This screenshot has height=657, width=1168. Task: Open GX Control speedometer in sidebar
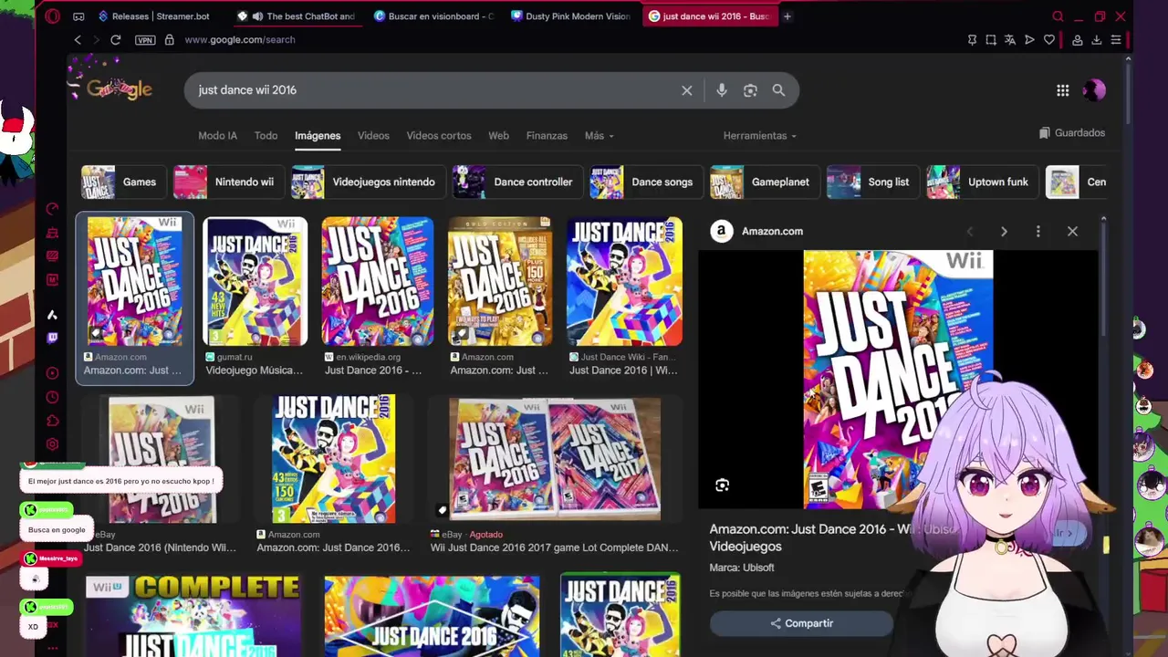pyautogui.click(x=52, y=209)
